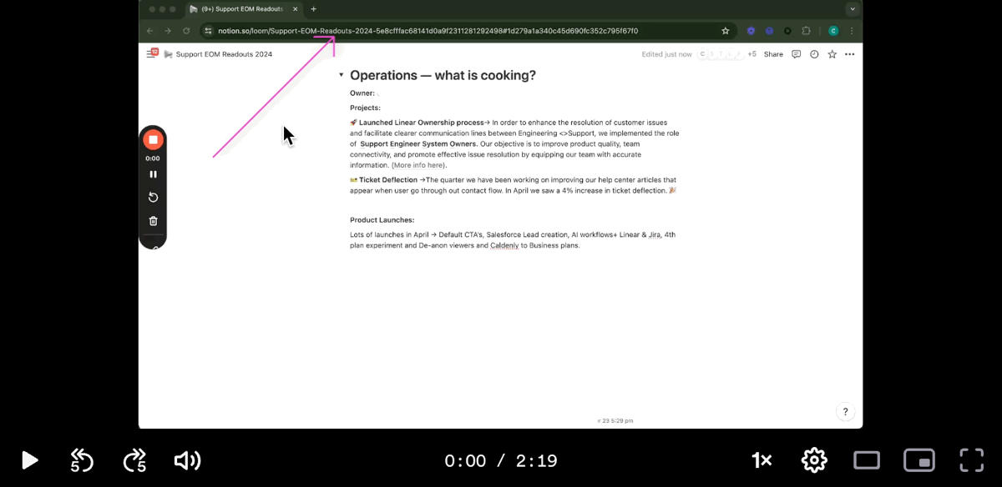Skip forward 5 seconds
1002x487 pixels.
click(134, 460)
